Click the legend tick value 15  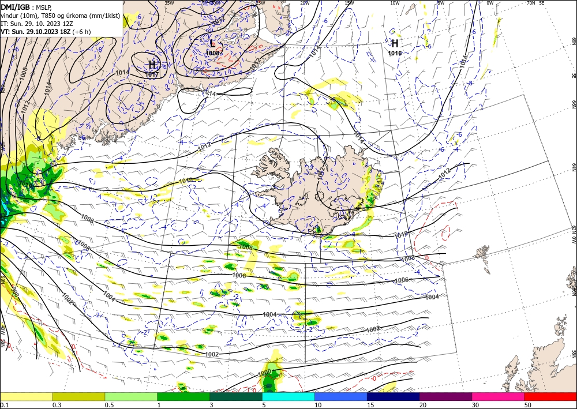pyautogui.click(x=370, y=405)
